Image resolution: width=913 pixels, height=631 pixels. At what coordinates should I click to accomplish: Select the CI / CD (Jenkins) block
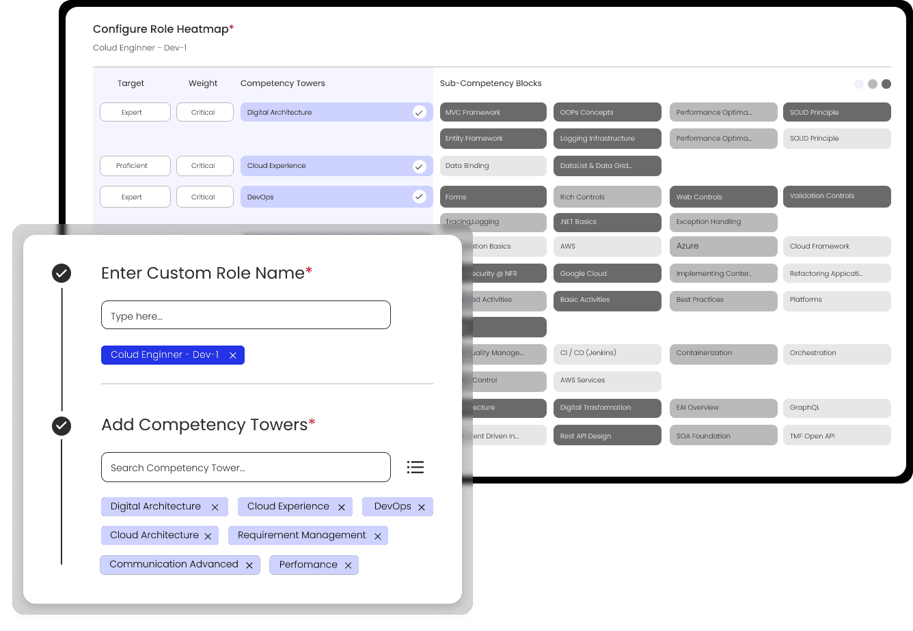click(x=608, y=354)
